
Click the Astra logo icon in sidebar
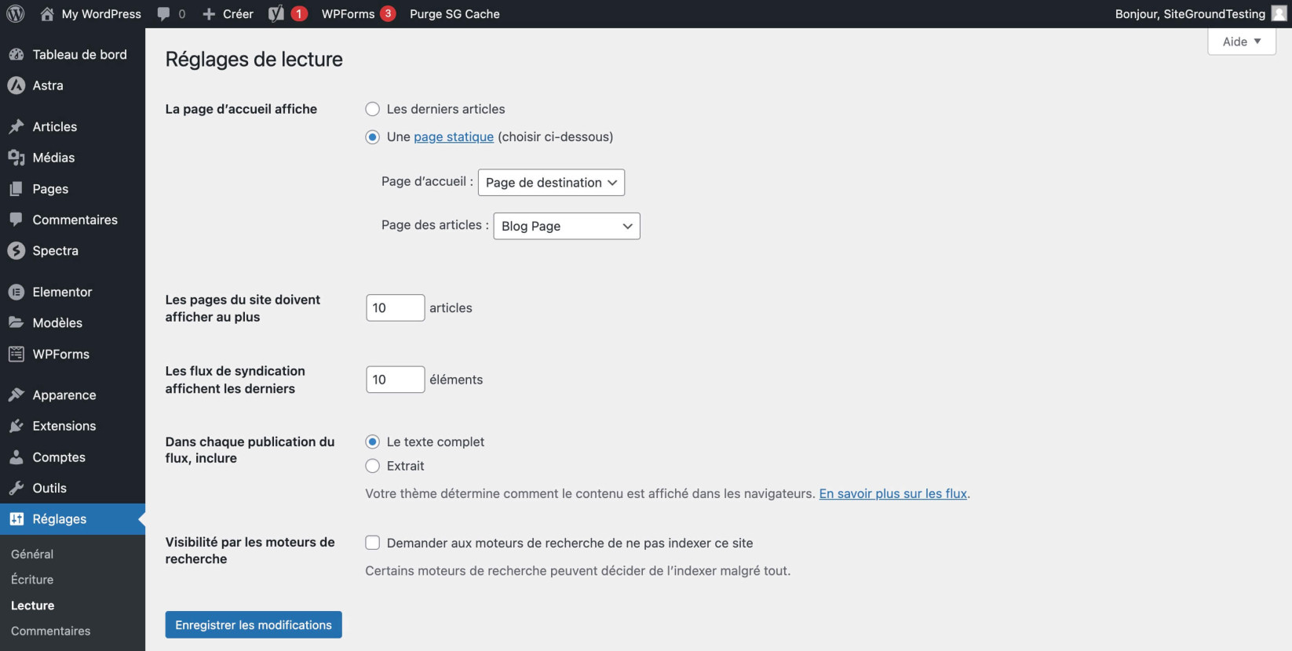coord(16,85)
